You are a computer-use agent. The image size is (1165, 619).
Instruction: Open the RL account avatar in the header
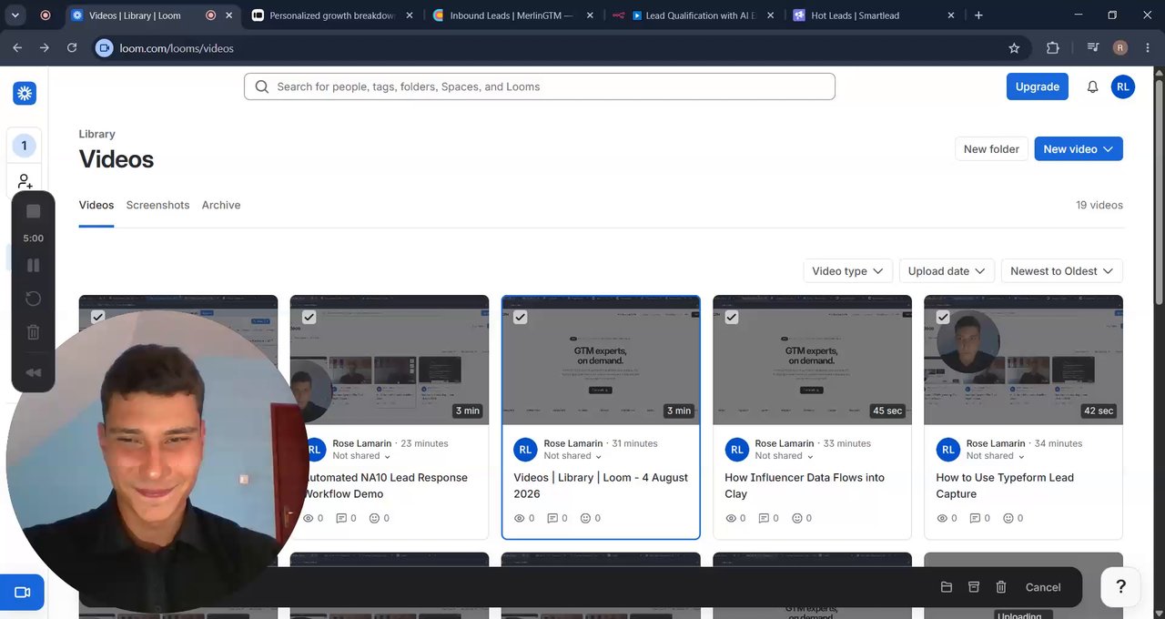pyautogui.click(x=1123, y=86)
